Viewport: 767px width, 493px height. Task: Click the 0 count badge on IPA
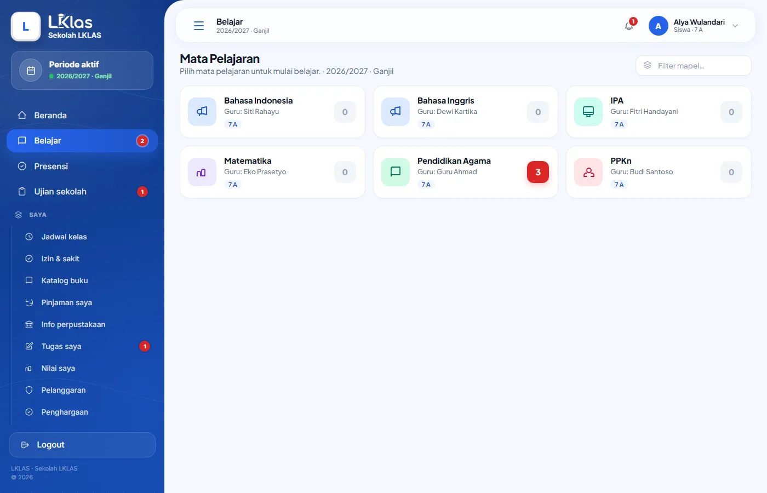pyautogui.click(x=731, y=112)
